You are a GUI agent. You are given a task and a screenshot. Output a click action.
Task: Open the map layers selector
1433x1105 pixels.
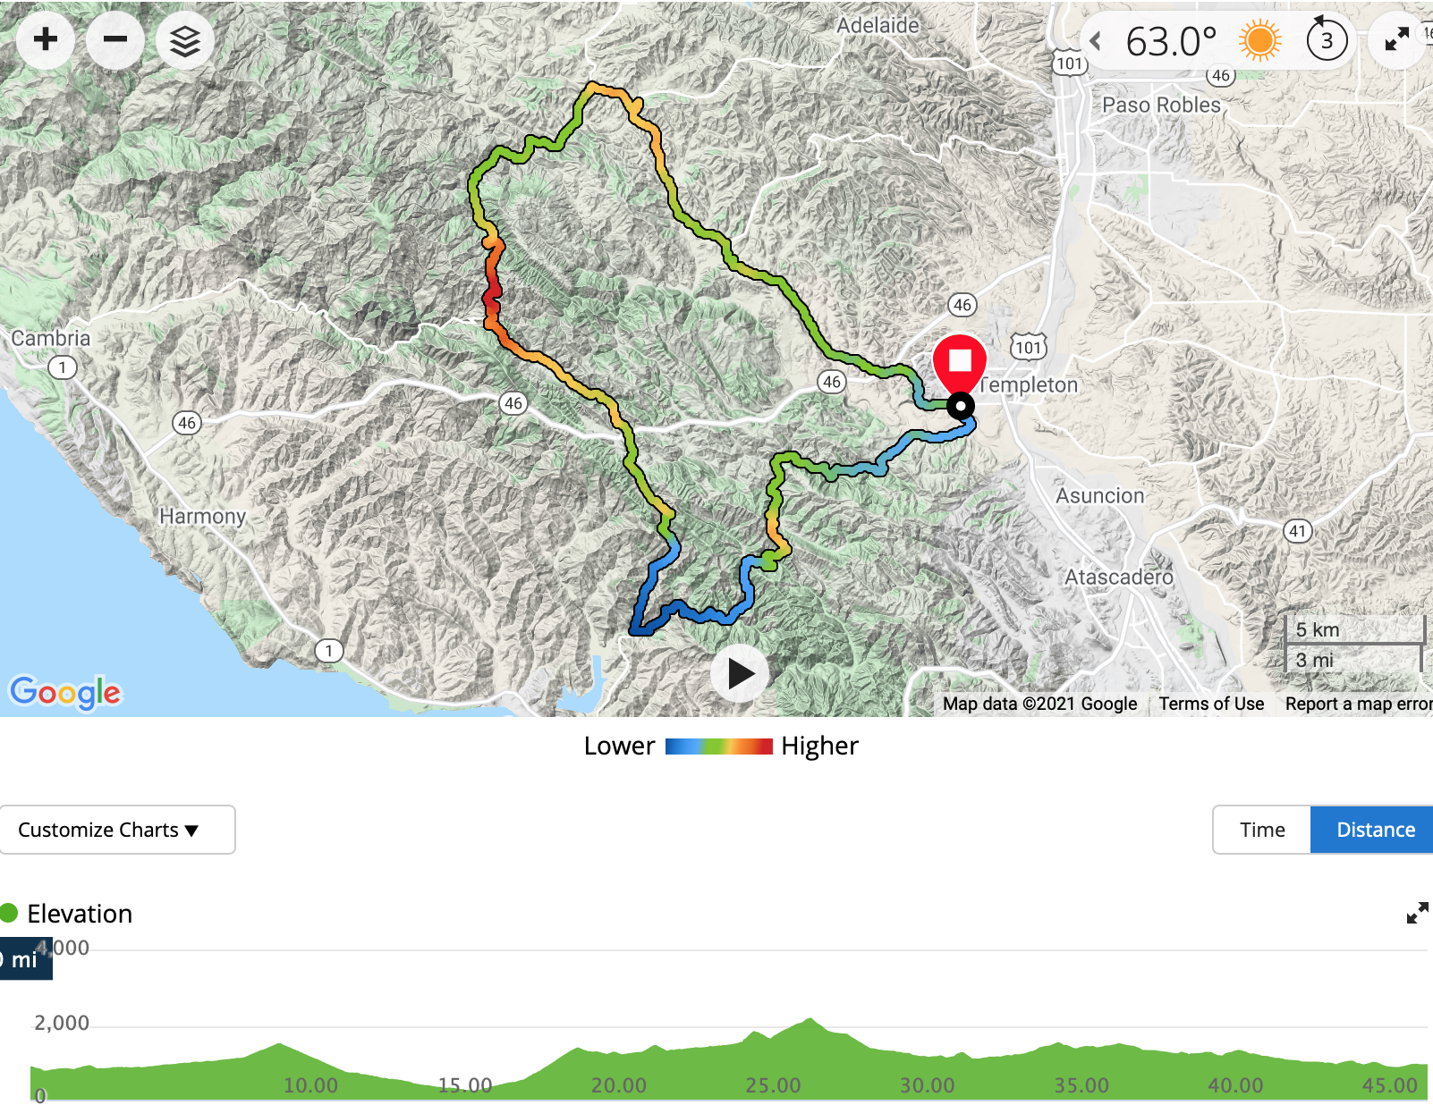point(185,41)
